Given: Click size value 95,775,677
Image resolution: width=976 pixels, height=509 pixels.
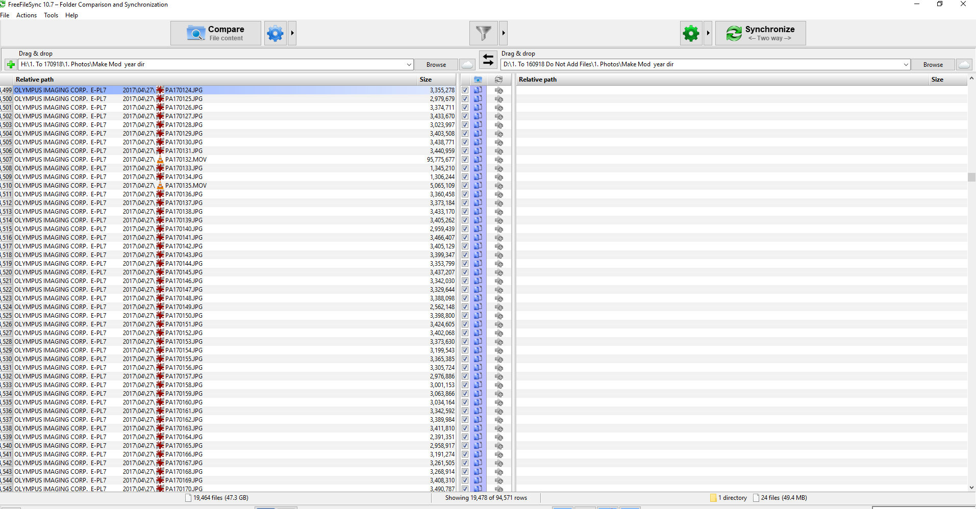Looking at the screenshot, I should (441, 160).
